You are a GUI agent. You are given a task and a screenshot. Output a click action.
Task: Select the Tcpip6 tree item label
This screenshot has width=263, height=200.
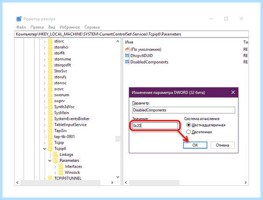(x=60, y=149)
